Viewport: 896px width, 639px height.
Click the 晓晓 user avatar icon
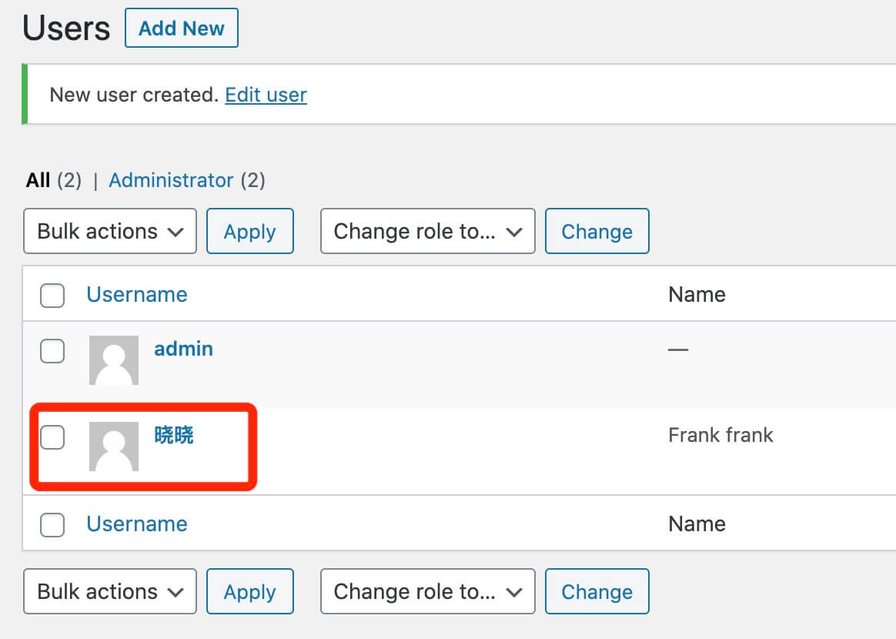coord(114,446)
